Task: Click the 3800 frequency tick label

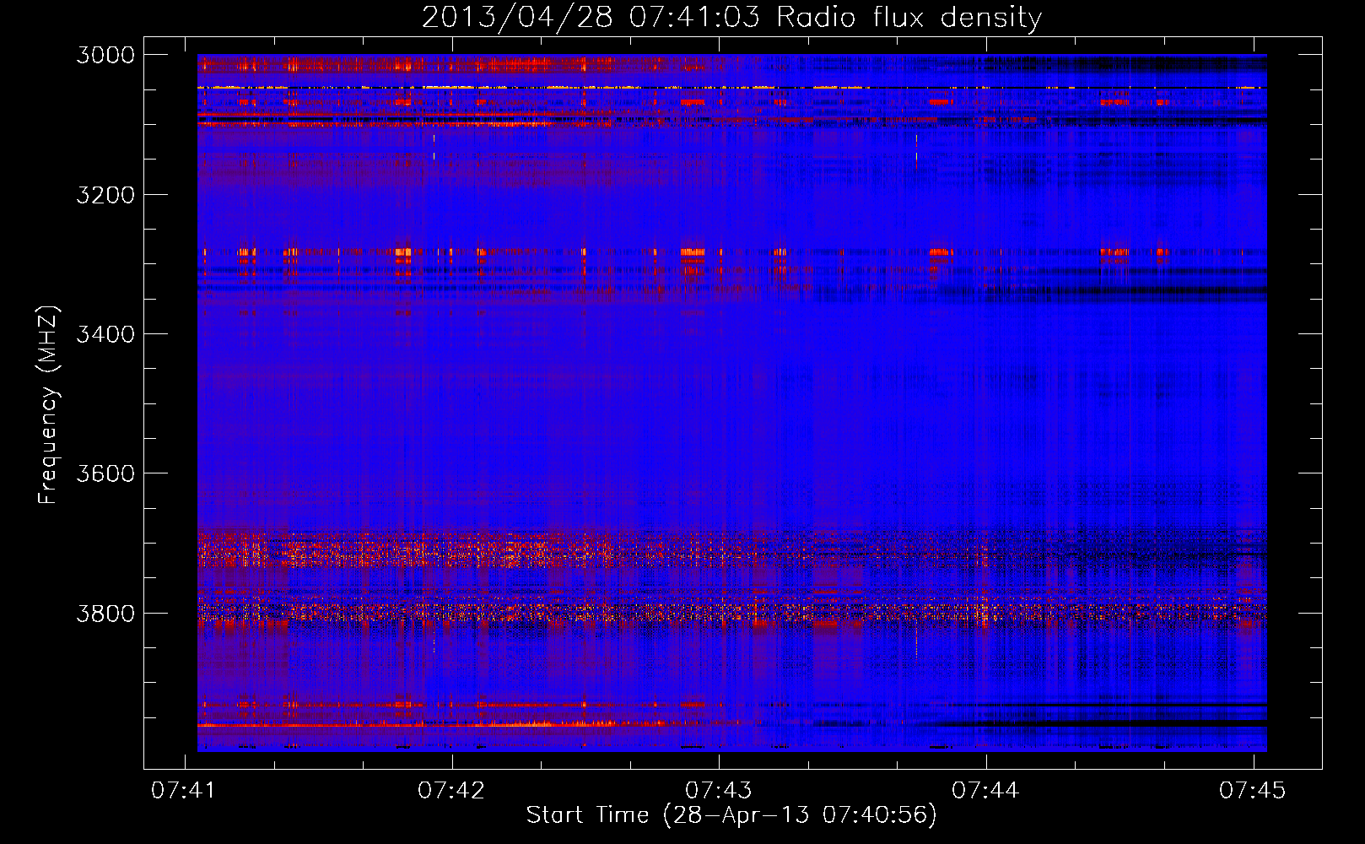Action: pyautogui.click(x=105, y=614)
